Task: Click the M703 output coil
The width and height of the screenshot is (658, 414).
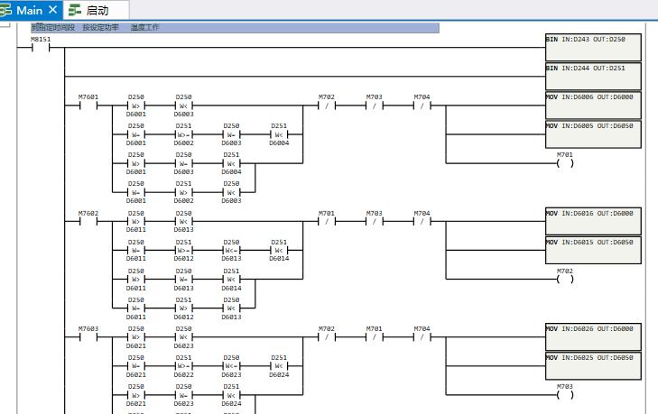Action: [x=565, y=394]
